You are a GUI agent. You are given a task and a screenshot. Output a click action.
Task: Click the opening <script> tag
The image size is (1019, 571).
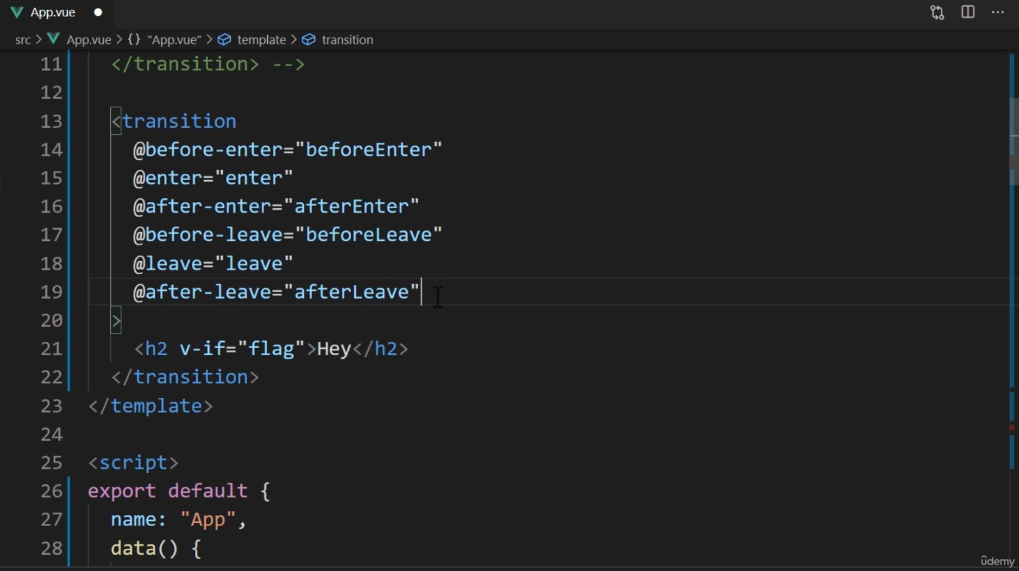(x=133, y=463)
